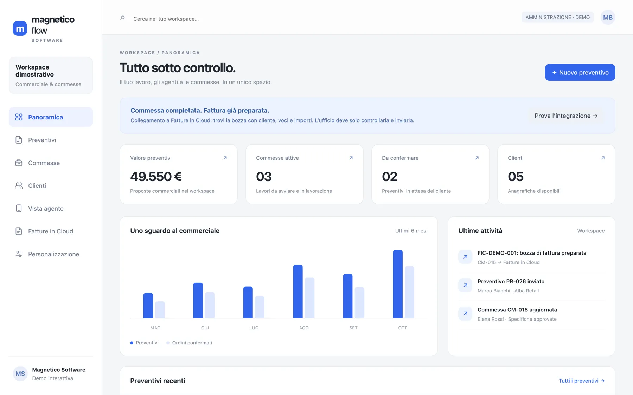Click the Workspace label in Ultime attività
Screen dimensions: 633x395
pos(591,231)
